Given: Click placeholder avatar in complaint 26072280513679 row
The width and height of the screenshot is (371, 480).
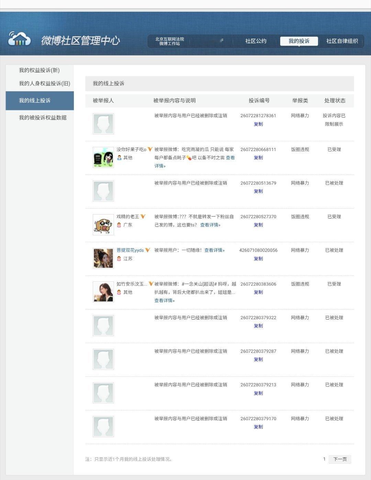Looking at the screenshot, I should tap(103, 191).
